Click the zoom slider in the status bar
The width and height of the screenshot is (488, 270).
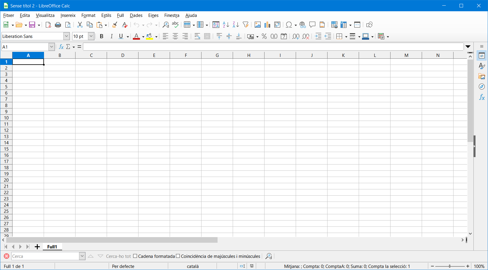click(450, 266)
